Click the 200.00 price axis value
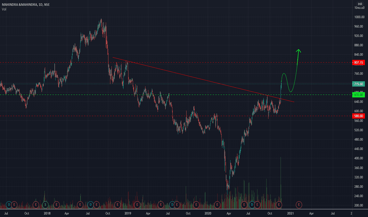The height and width of the screenshot is (217, 368). coord(359,205)
